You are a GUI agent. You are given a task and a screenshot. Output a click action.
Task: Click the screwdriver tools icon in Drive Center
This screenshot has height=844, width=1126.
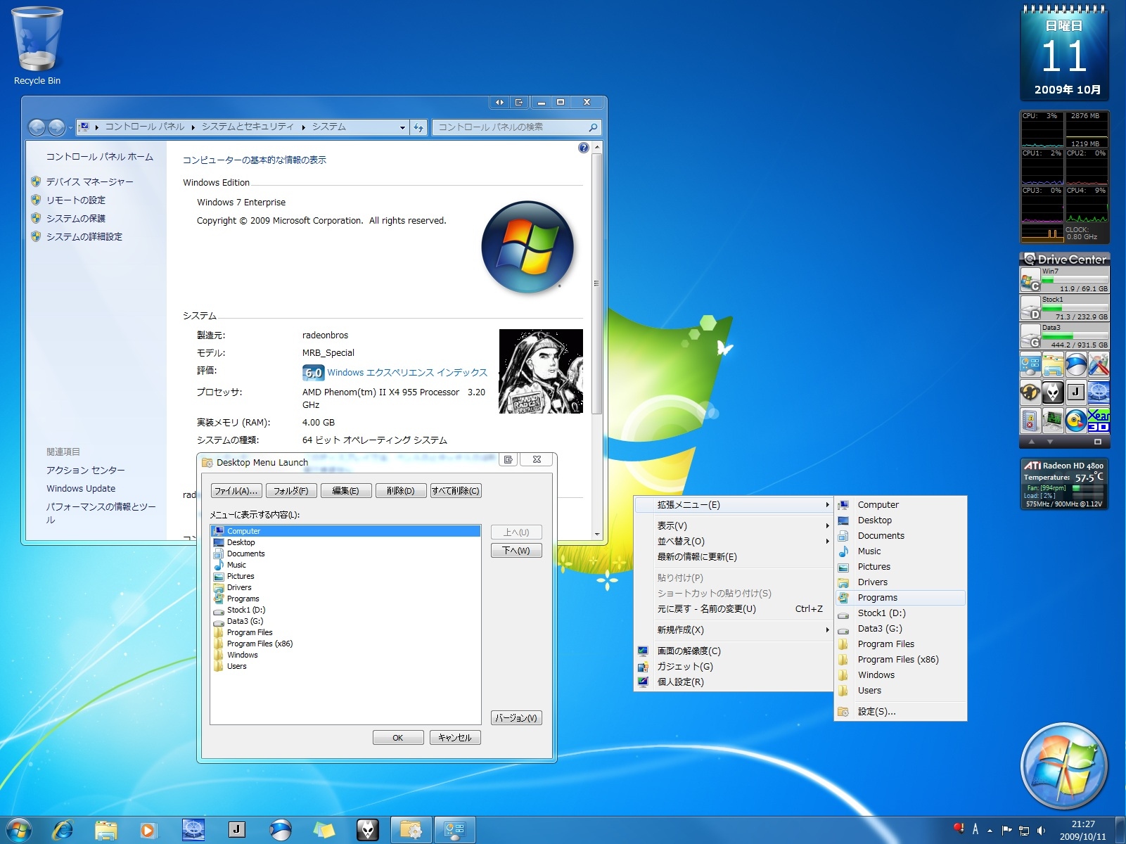coord(1098,364)
